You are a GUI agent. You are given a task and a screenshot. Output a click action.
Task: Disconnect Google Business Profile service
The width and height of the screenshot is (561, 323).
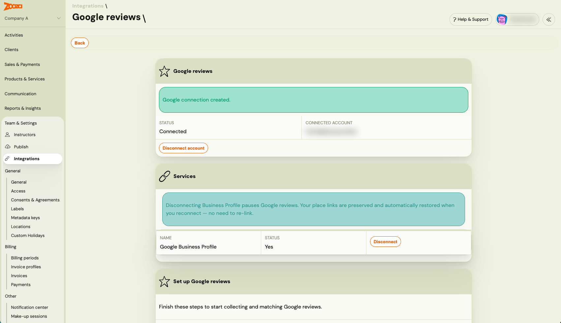pos(385,242)
